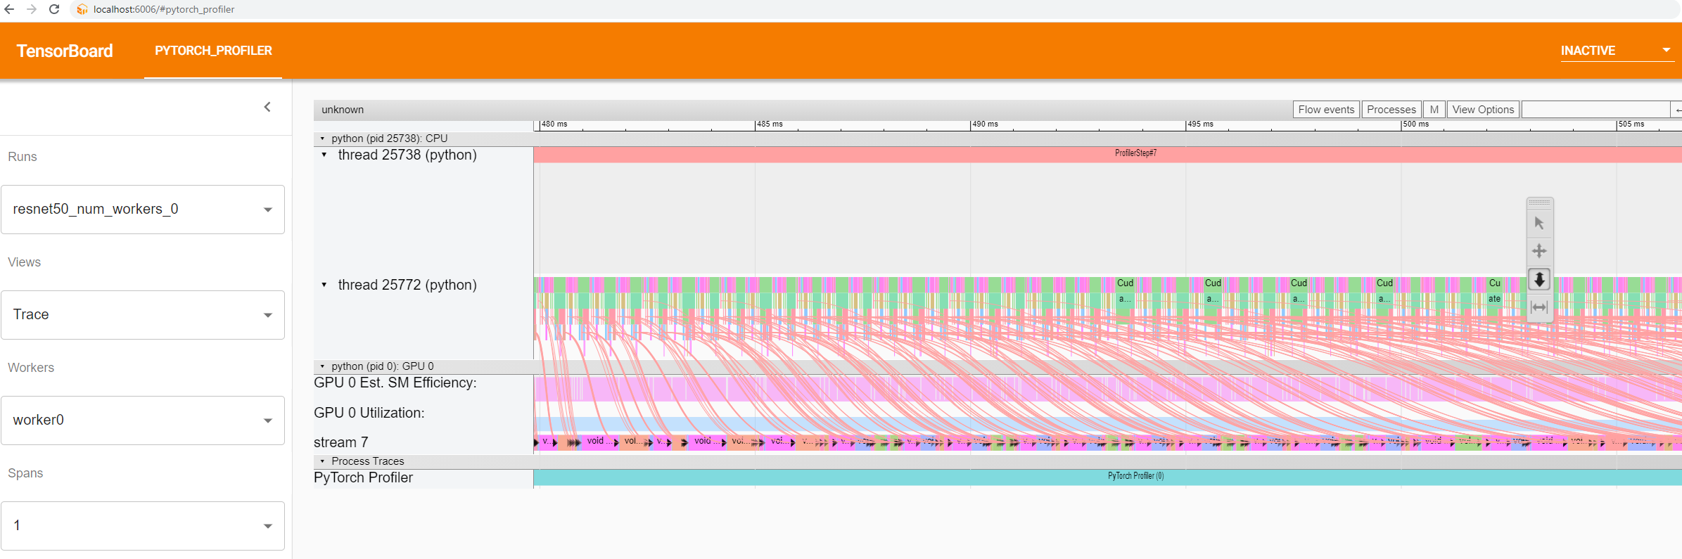This screenshot has width=1682, height=559.
Task: Open View Options in trace viewer
Action: pos(1482,110)
